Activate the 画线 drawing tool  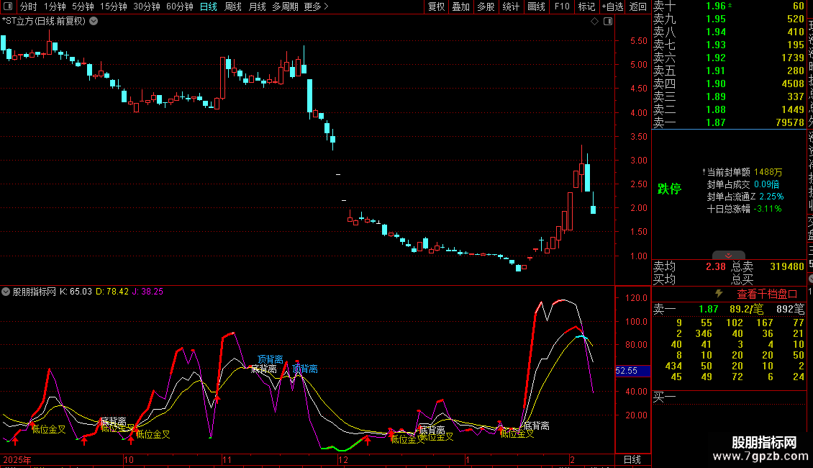tap(536, 6)
